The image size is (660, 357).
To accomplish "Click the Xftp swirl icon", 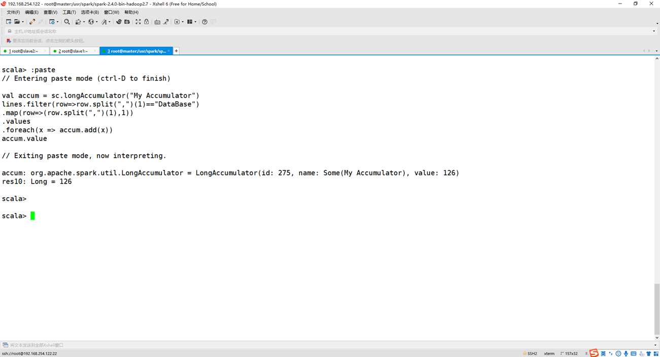I will click(x=119, y=22).
